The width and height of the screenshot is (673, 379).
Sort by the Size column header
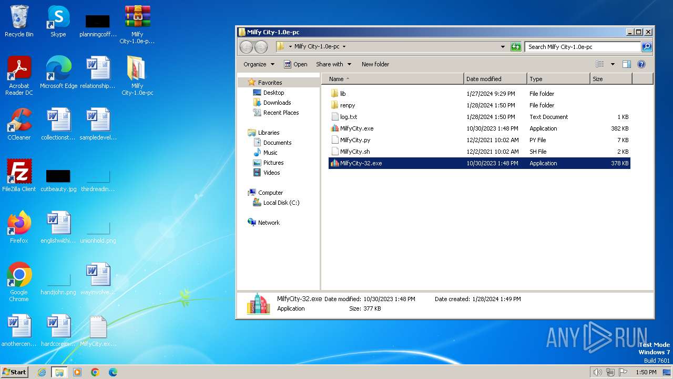click(611, 79)
